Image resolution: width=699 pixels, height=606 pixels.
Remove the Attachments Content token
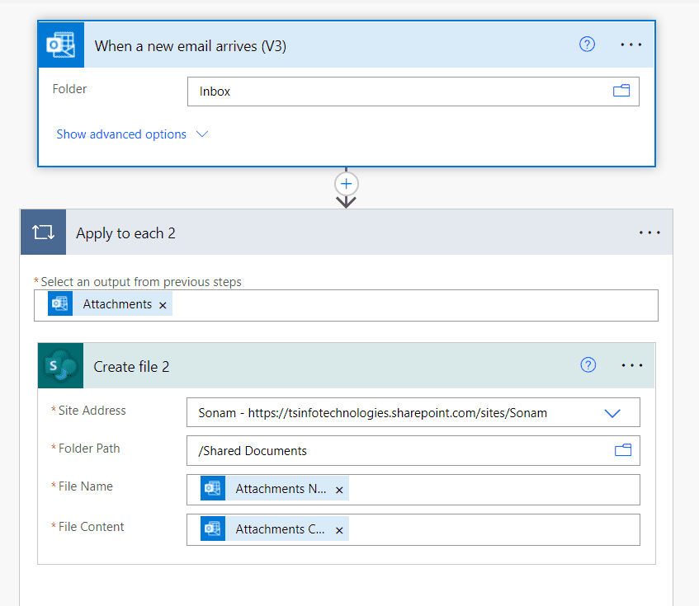339,530
